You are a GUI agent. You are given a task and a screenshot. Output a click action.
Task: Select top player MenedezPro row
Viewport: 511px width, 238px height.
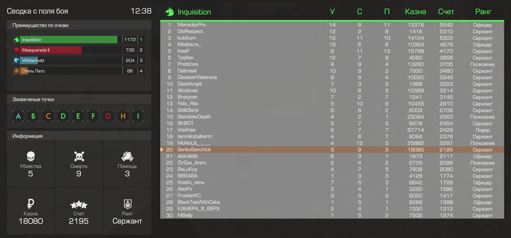click(332, 25)
